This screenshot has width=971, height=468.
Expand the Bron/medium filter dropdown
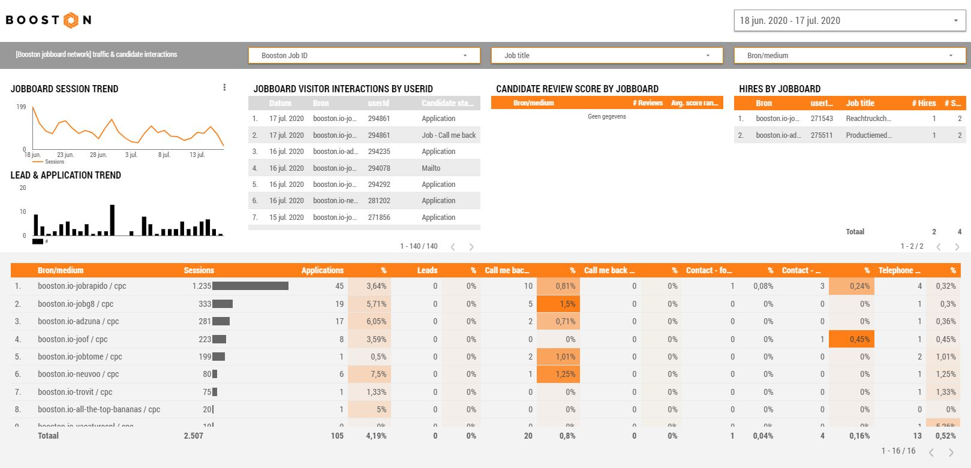pyautogui.click(x=850, y=55)
